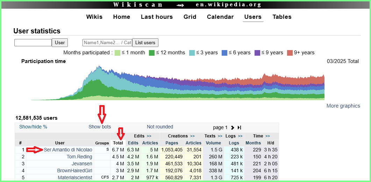Screen dimensions: 371x182
Task: Focus the Name1,Name2 list input field
Action: tap(107, 42)
